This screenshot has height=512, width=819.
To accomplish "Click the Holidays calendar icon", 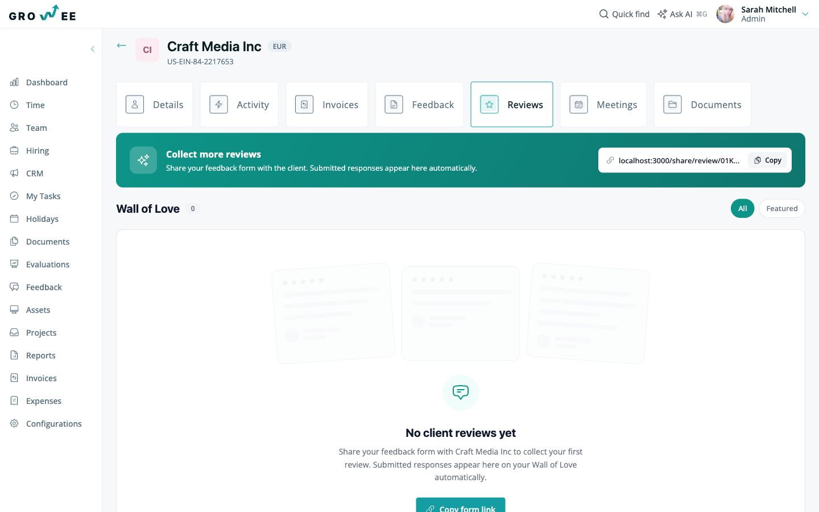I will pos(14,219).
